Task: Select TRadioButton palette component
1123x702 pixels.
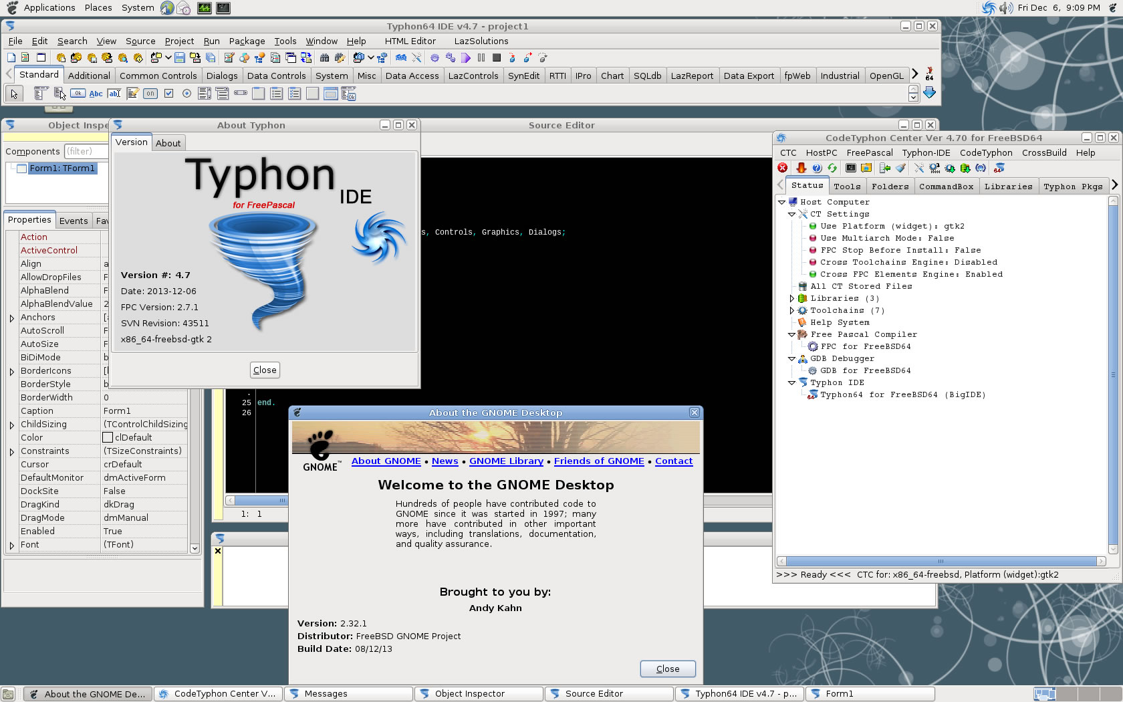Action: (x=186, y=94)
